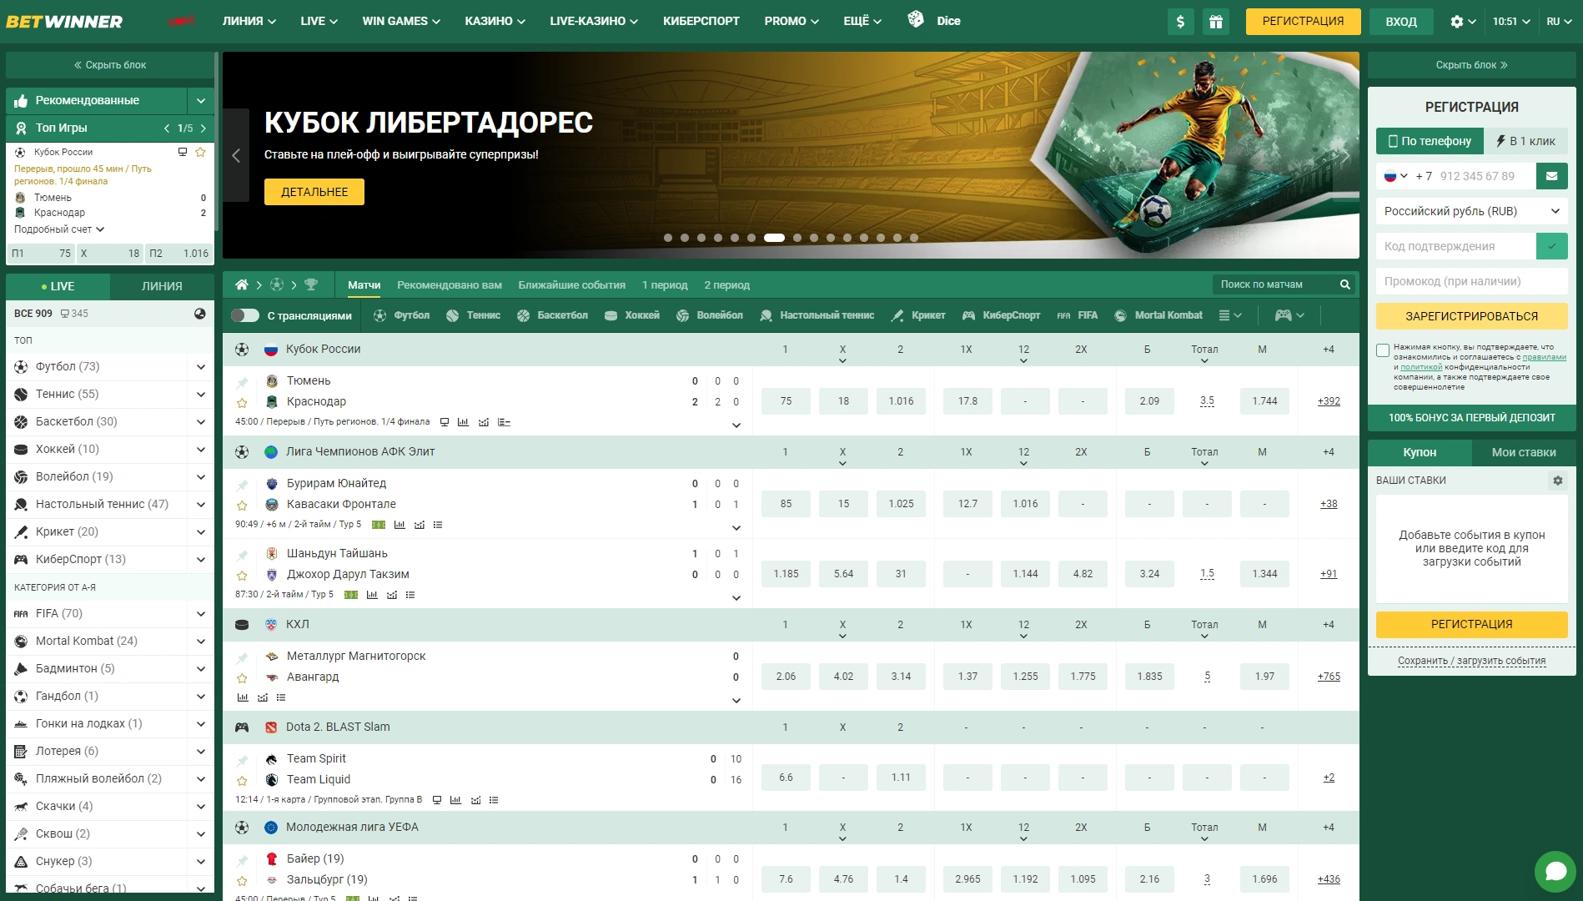
Task: Click odds 2.06 for Металлург Магнитогорск
Action: pyautogui.click(x=786, y=677)
